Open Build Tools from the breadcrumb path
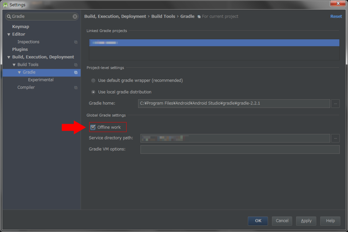Image resolution: width=348 pixels, height=232 pixels. pos(163,16)
